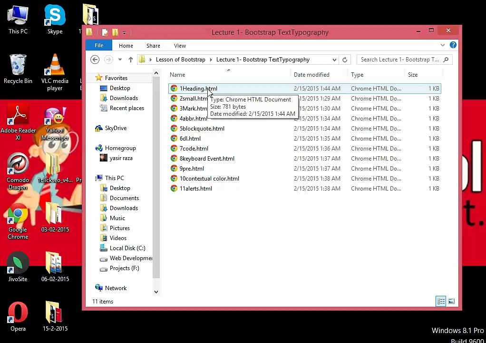Select the Skype desktop icon

pyautogui.click(x=55, y=19)
